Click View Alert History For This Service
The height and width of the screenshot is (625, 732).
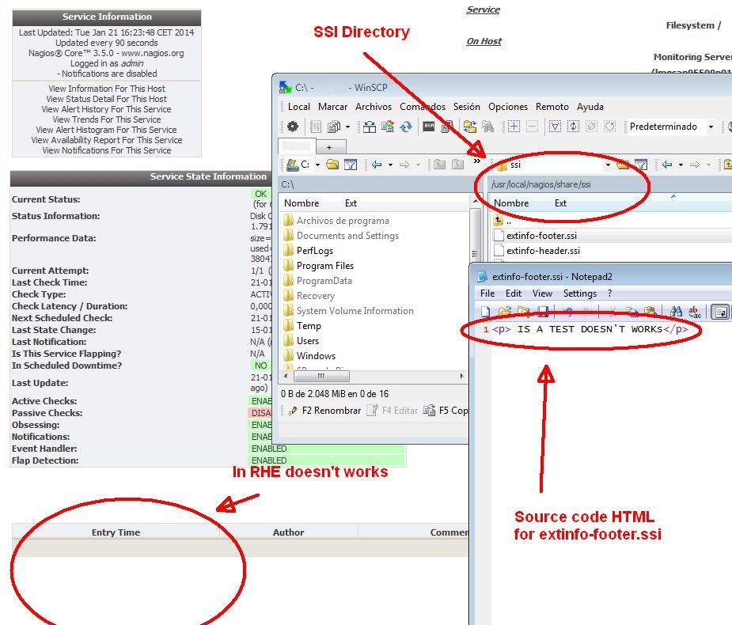coord(106,110)
